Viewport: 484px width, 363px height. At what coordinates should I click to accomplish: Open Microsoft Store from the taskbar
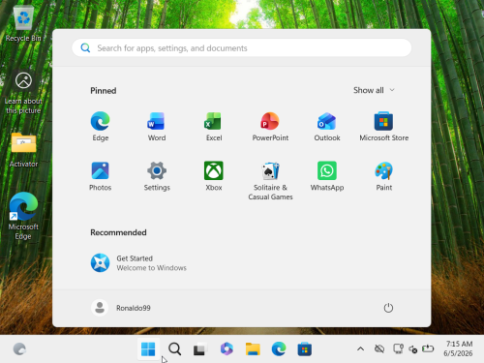click(x=305, y=348)
